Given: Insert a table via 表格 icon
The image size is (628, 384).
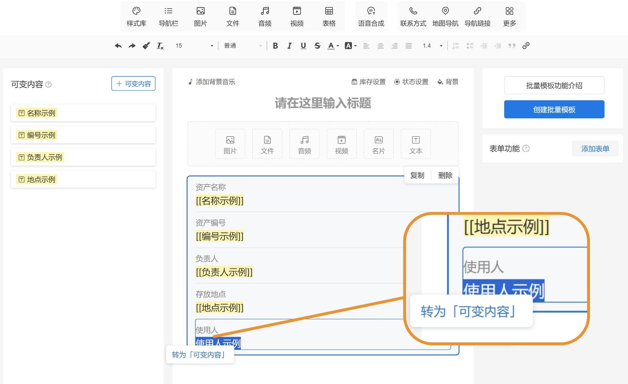Looking at the screenshot, I should (329, 16).
